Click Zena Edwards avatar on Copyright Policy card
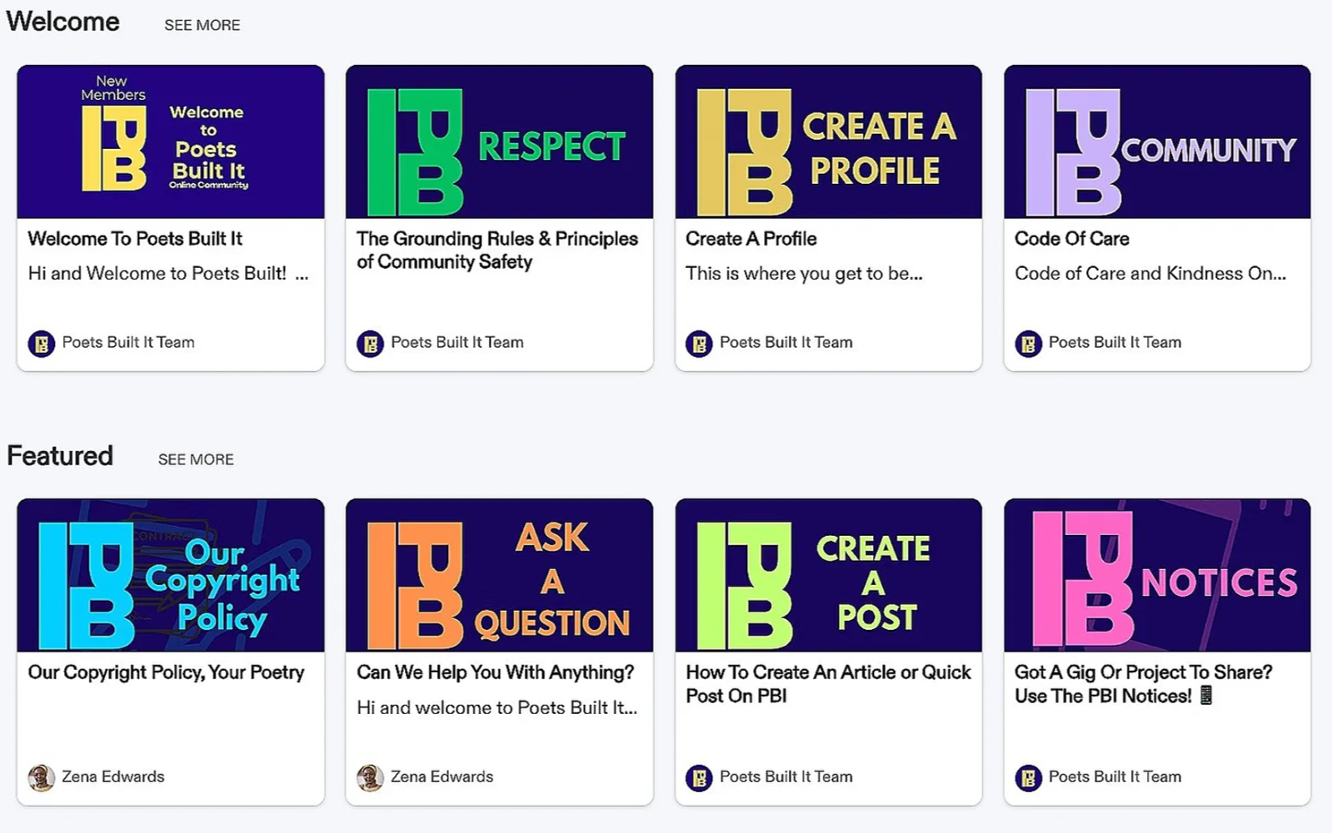Viewport: 1332px width, 833px height. tap(42, 777)
